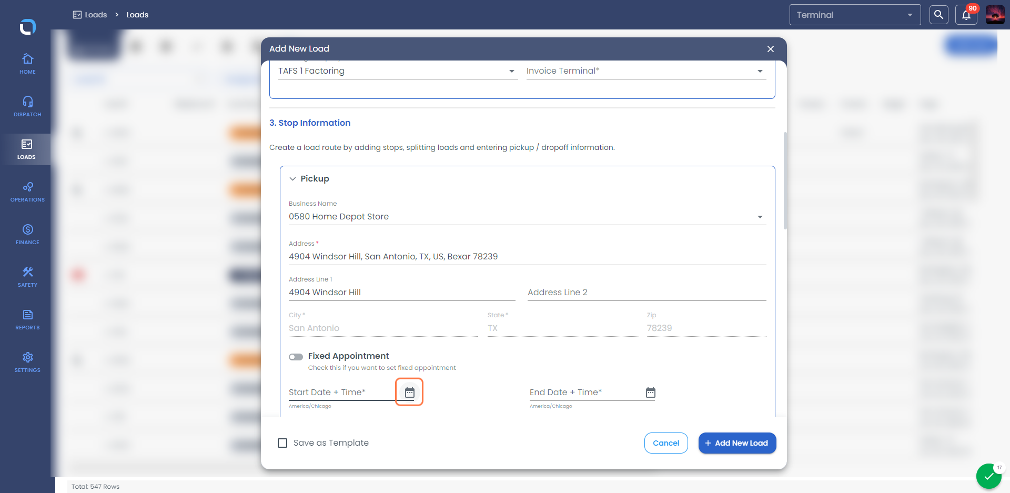
Task: Open the Safety tools section
Action: [27, 277]
